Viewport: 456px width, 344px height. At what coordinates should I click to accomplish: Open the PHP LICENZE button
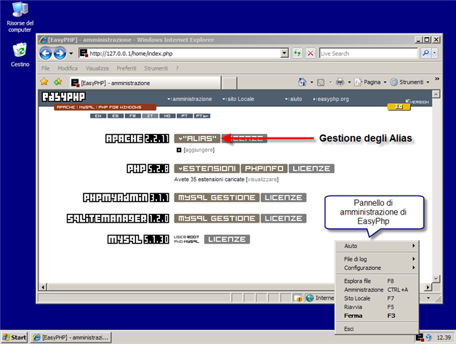coord(311,169)
